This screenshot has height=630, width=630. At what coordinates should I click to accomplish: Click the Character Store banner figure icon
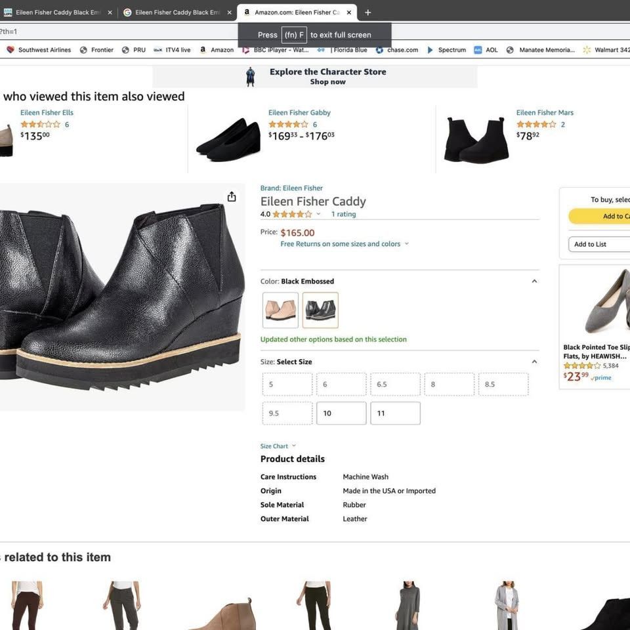click(x=250, y=77)
